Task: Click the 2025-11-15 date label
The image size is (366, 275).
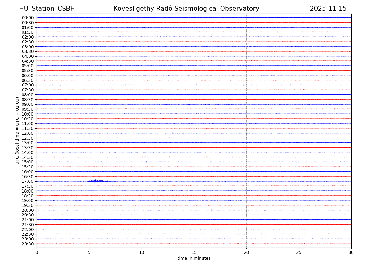Action: point(328,9)
